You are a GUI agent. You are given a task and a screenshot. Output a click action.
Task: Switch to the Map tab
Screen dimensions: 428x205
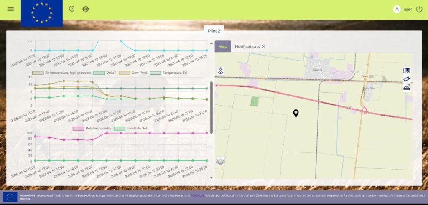(223, 46)
